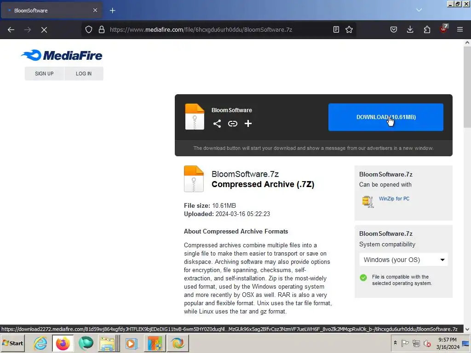Open Firefox downloads panel
The height and width of the screenshot is (353, 471).
(x=410, y=29)
